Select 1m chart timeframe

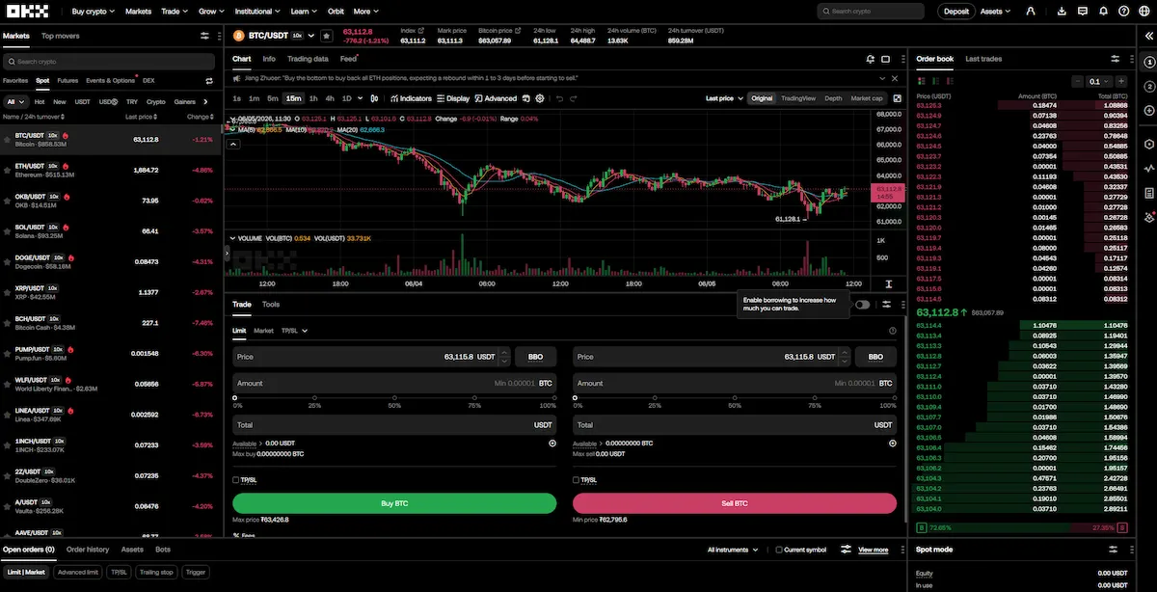254,98
